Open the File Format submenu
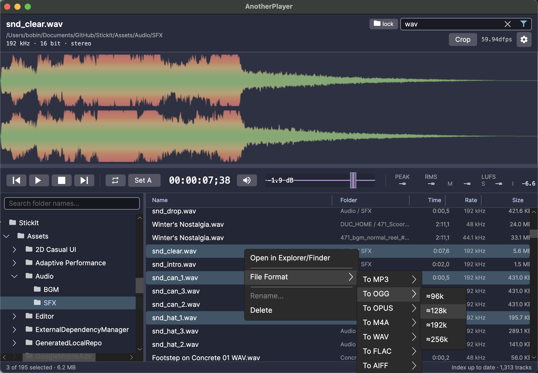 [x=301, y=277]
